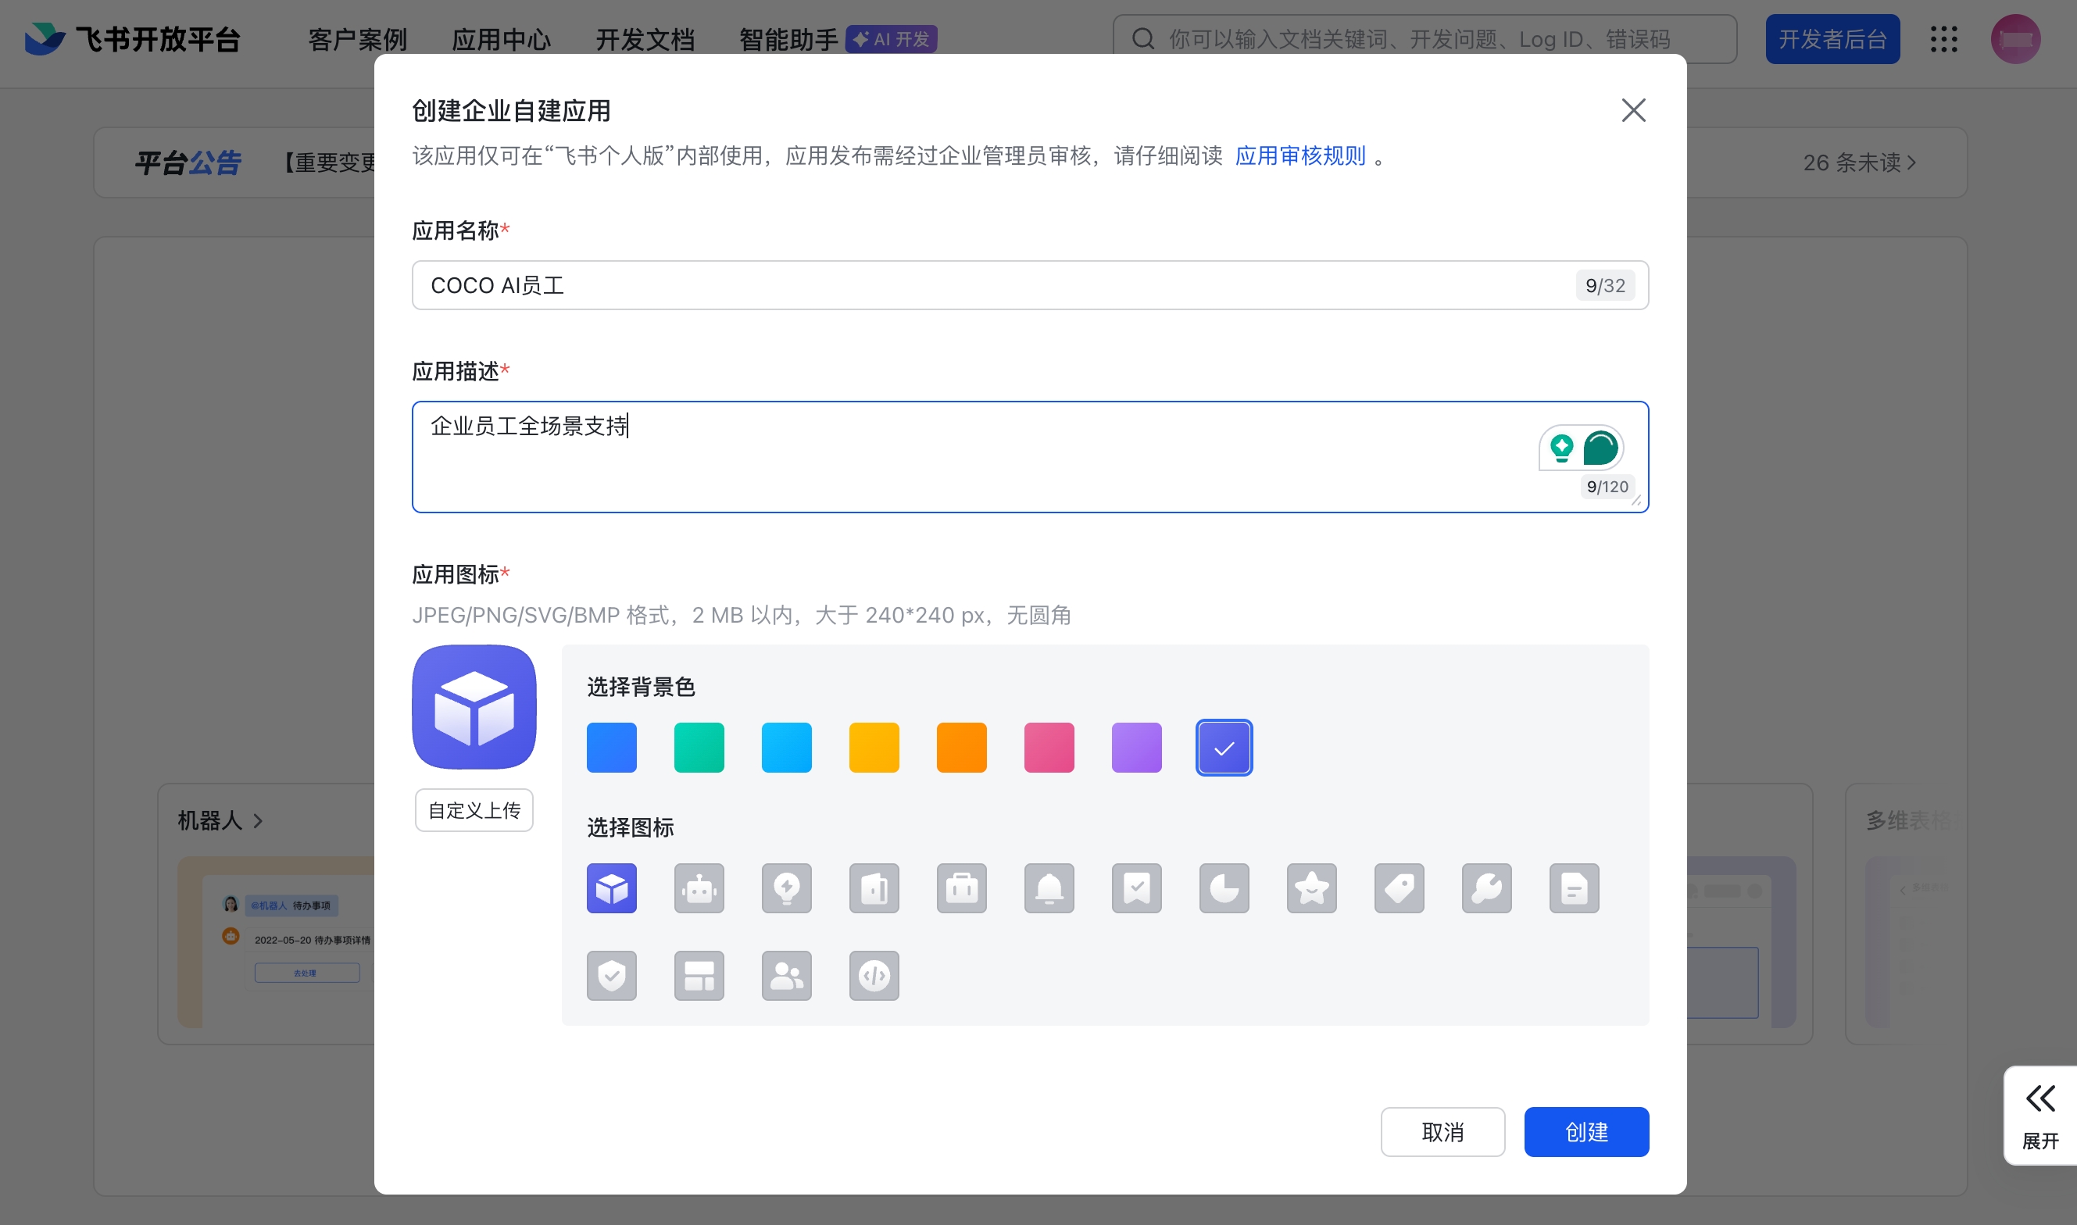Choose the star app icon
2077x1225 pixels.
[x=1311, y=888]
